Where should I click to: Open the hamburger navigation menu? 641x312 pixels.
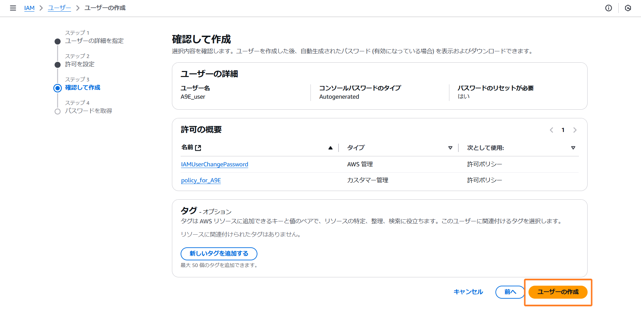(x=13, y=8)
